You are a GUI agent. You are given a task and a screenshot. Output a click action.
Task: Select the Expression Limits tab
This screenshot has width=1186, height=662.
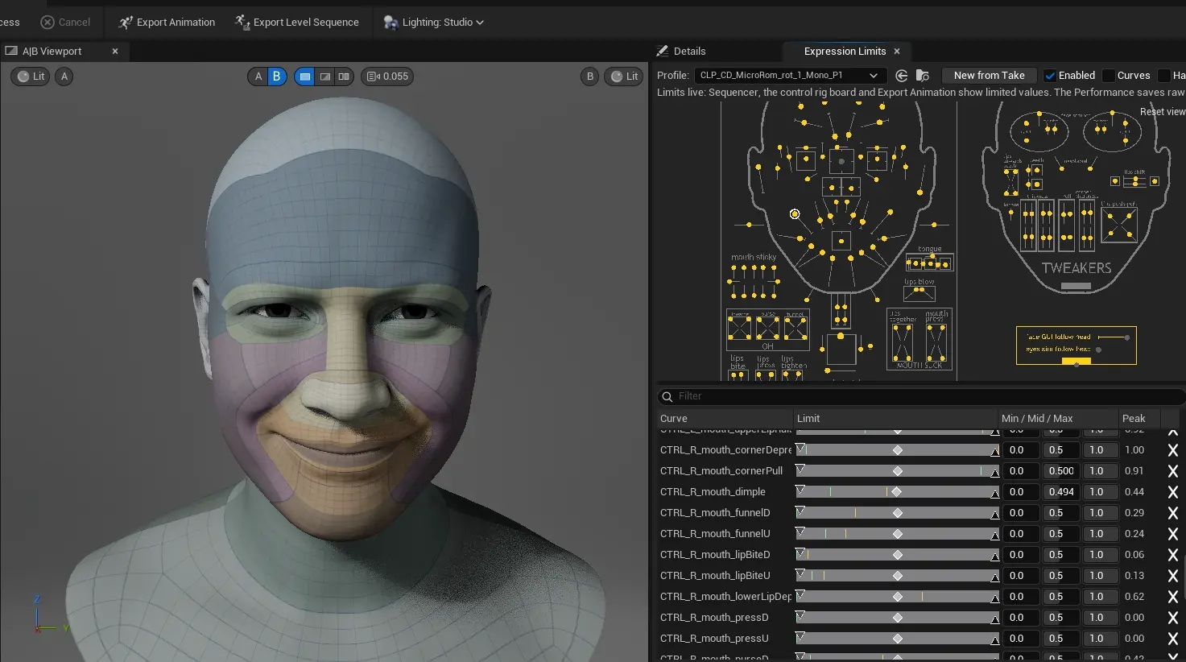845,51
